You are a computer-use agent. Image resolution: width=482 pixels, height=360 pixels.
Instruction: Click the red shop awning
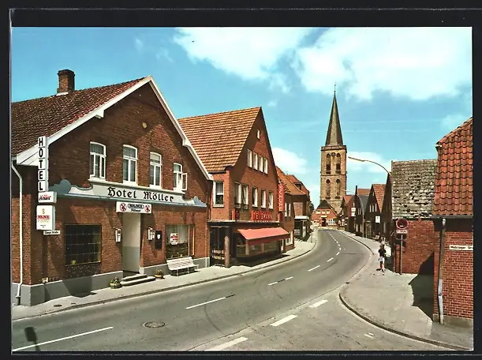(x=263, y=234)
